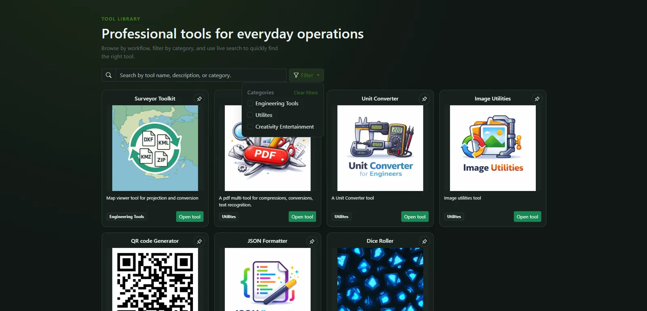Click the 'Professional tools for everyday operations' heading

[x=233, y=34]
